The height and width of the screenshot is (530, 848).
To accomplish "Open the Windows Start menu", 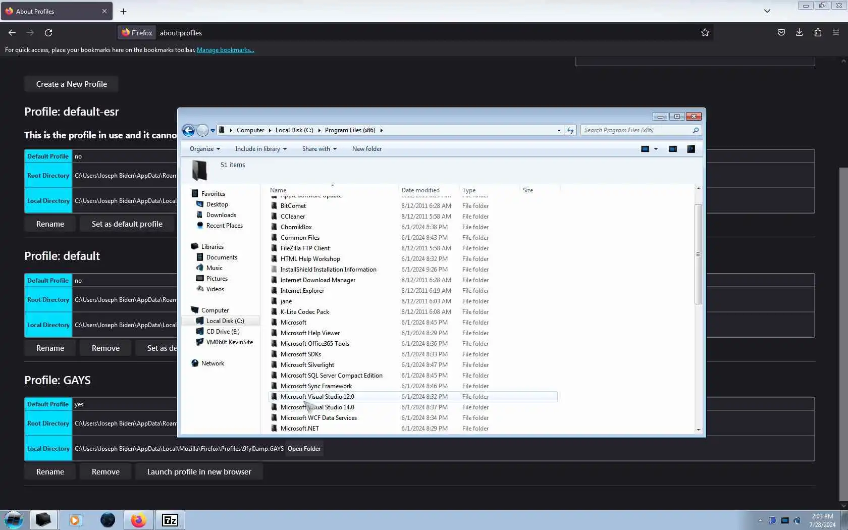I will pos(14,520).
